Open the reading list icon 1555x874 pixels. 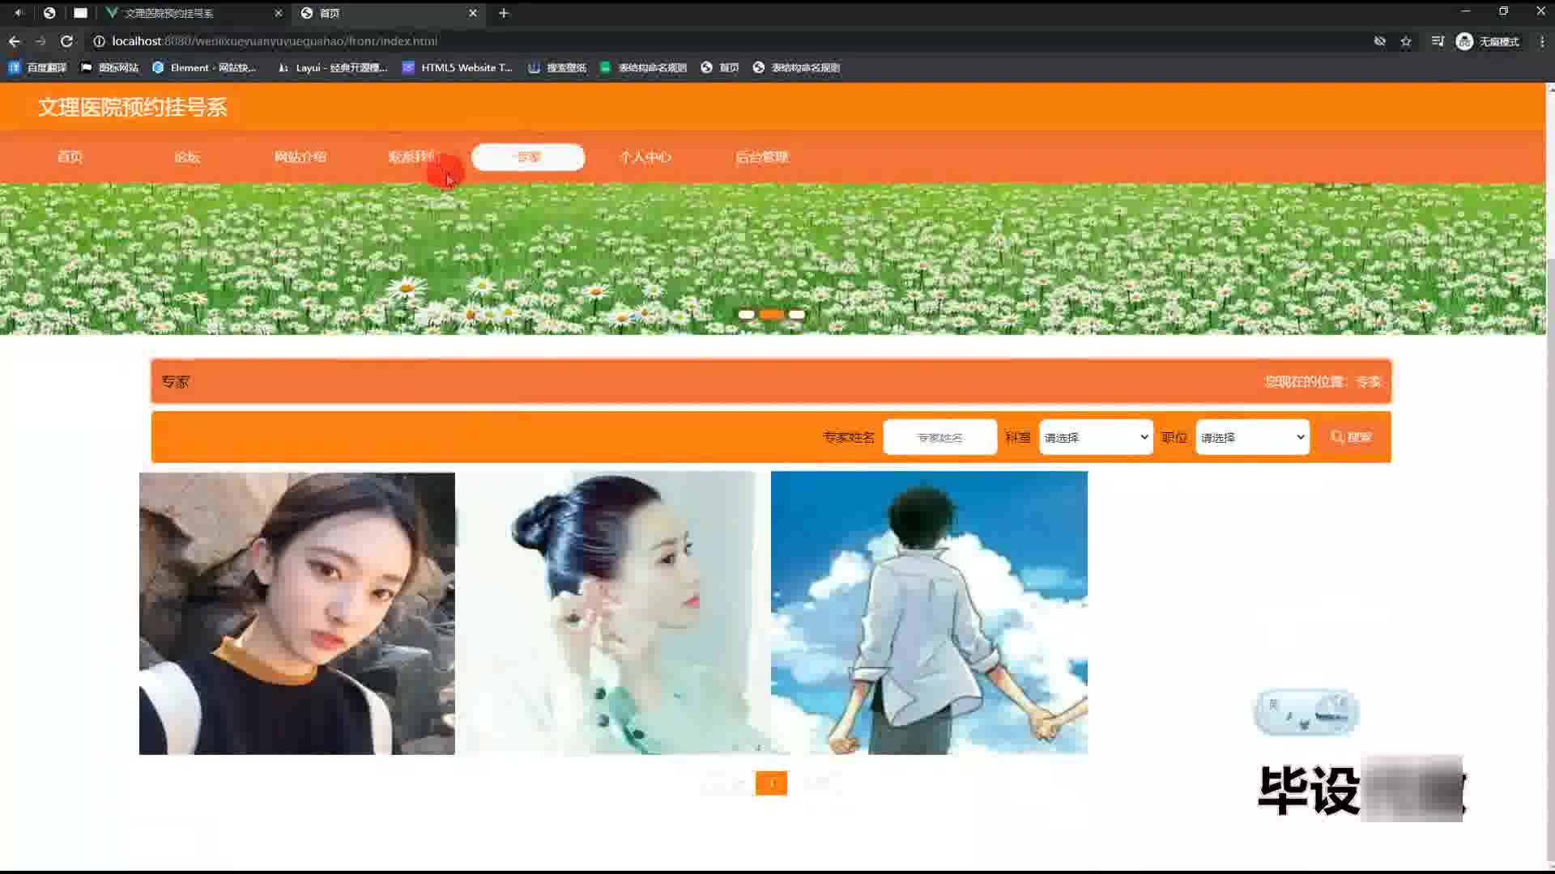1437,41
